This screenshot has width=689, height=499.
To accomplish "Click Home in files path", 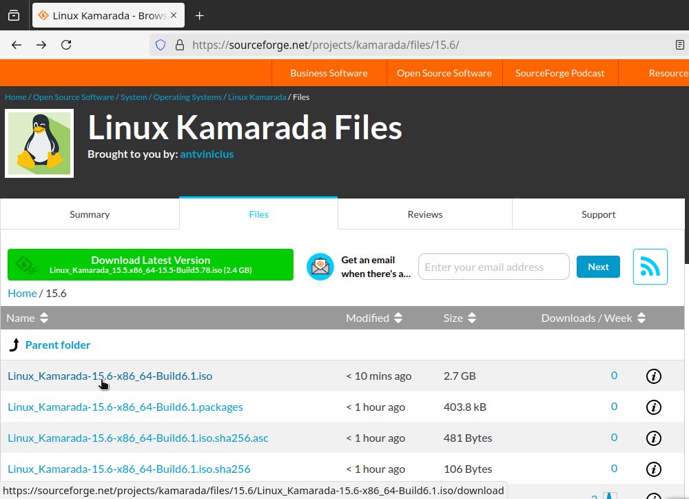I will (x=23, y=293).
